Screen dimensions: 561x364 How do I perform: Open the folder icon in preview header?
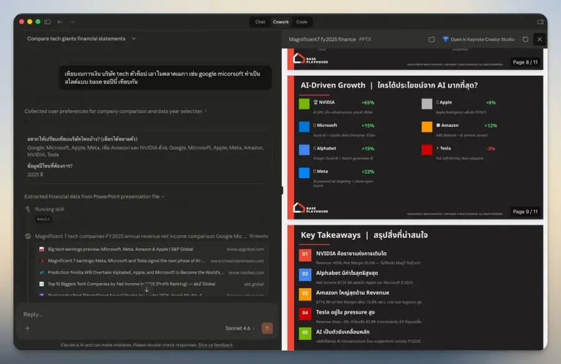431,39
